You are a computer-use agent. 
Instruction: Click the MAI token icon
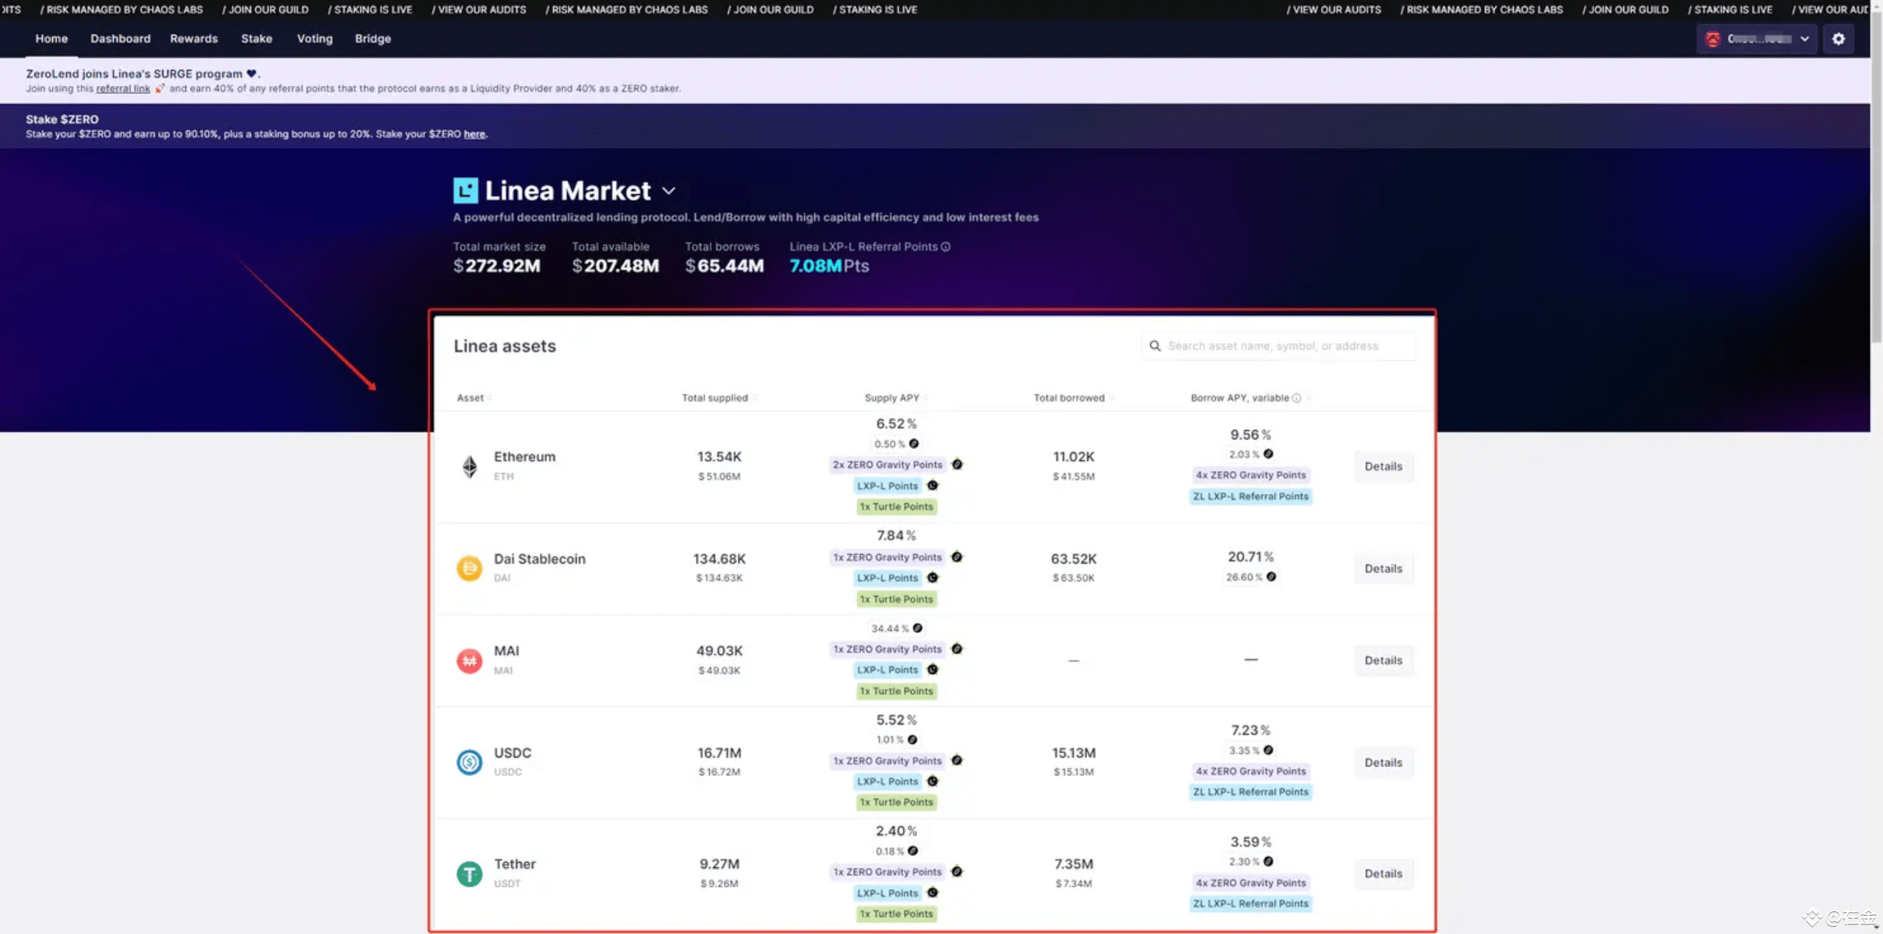point(469,661)
